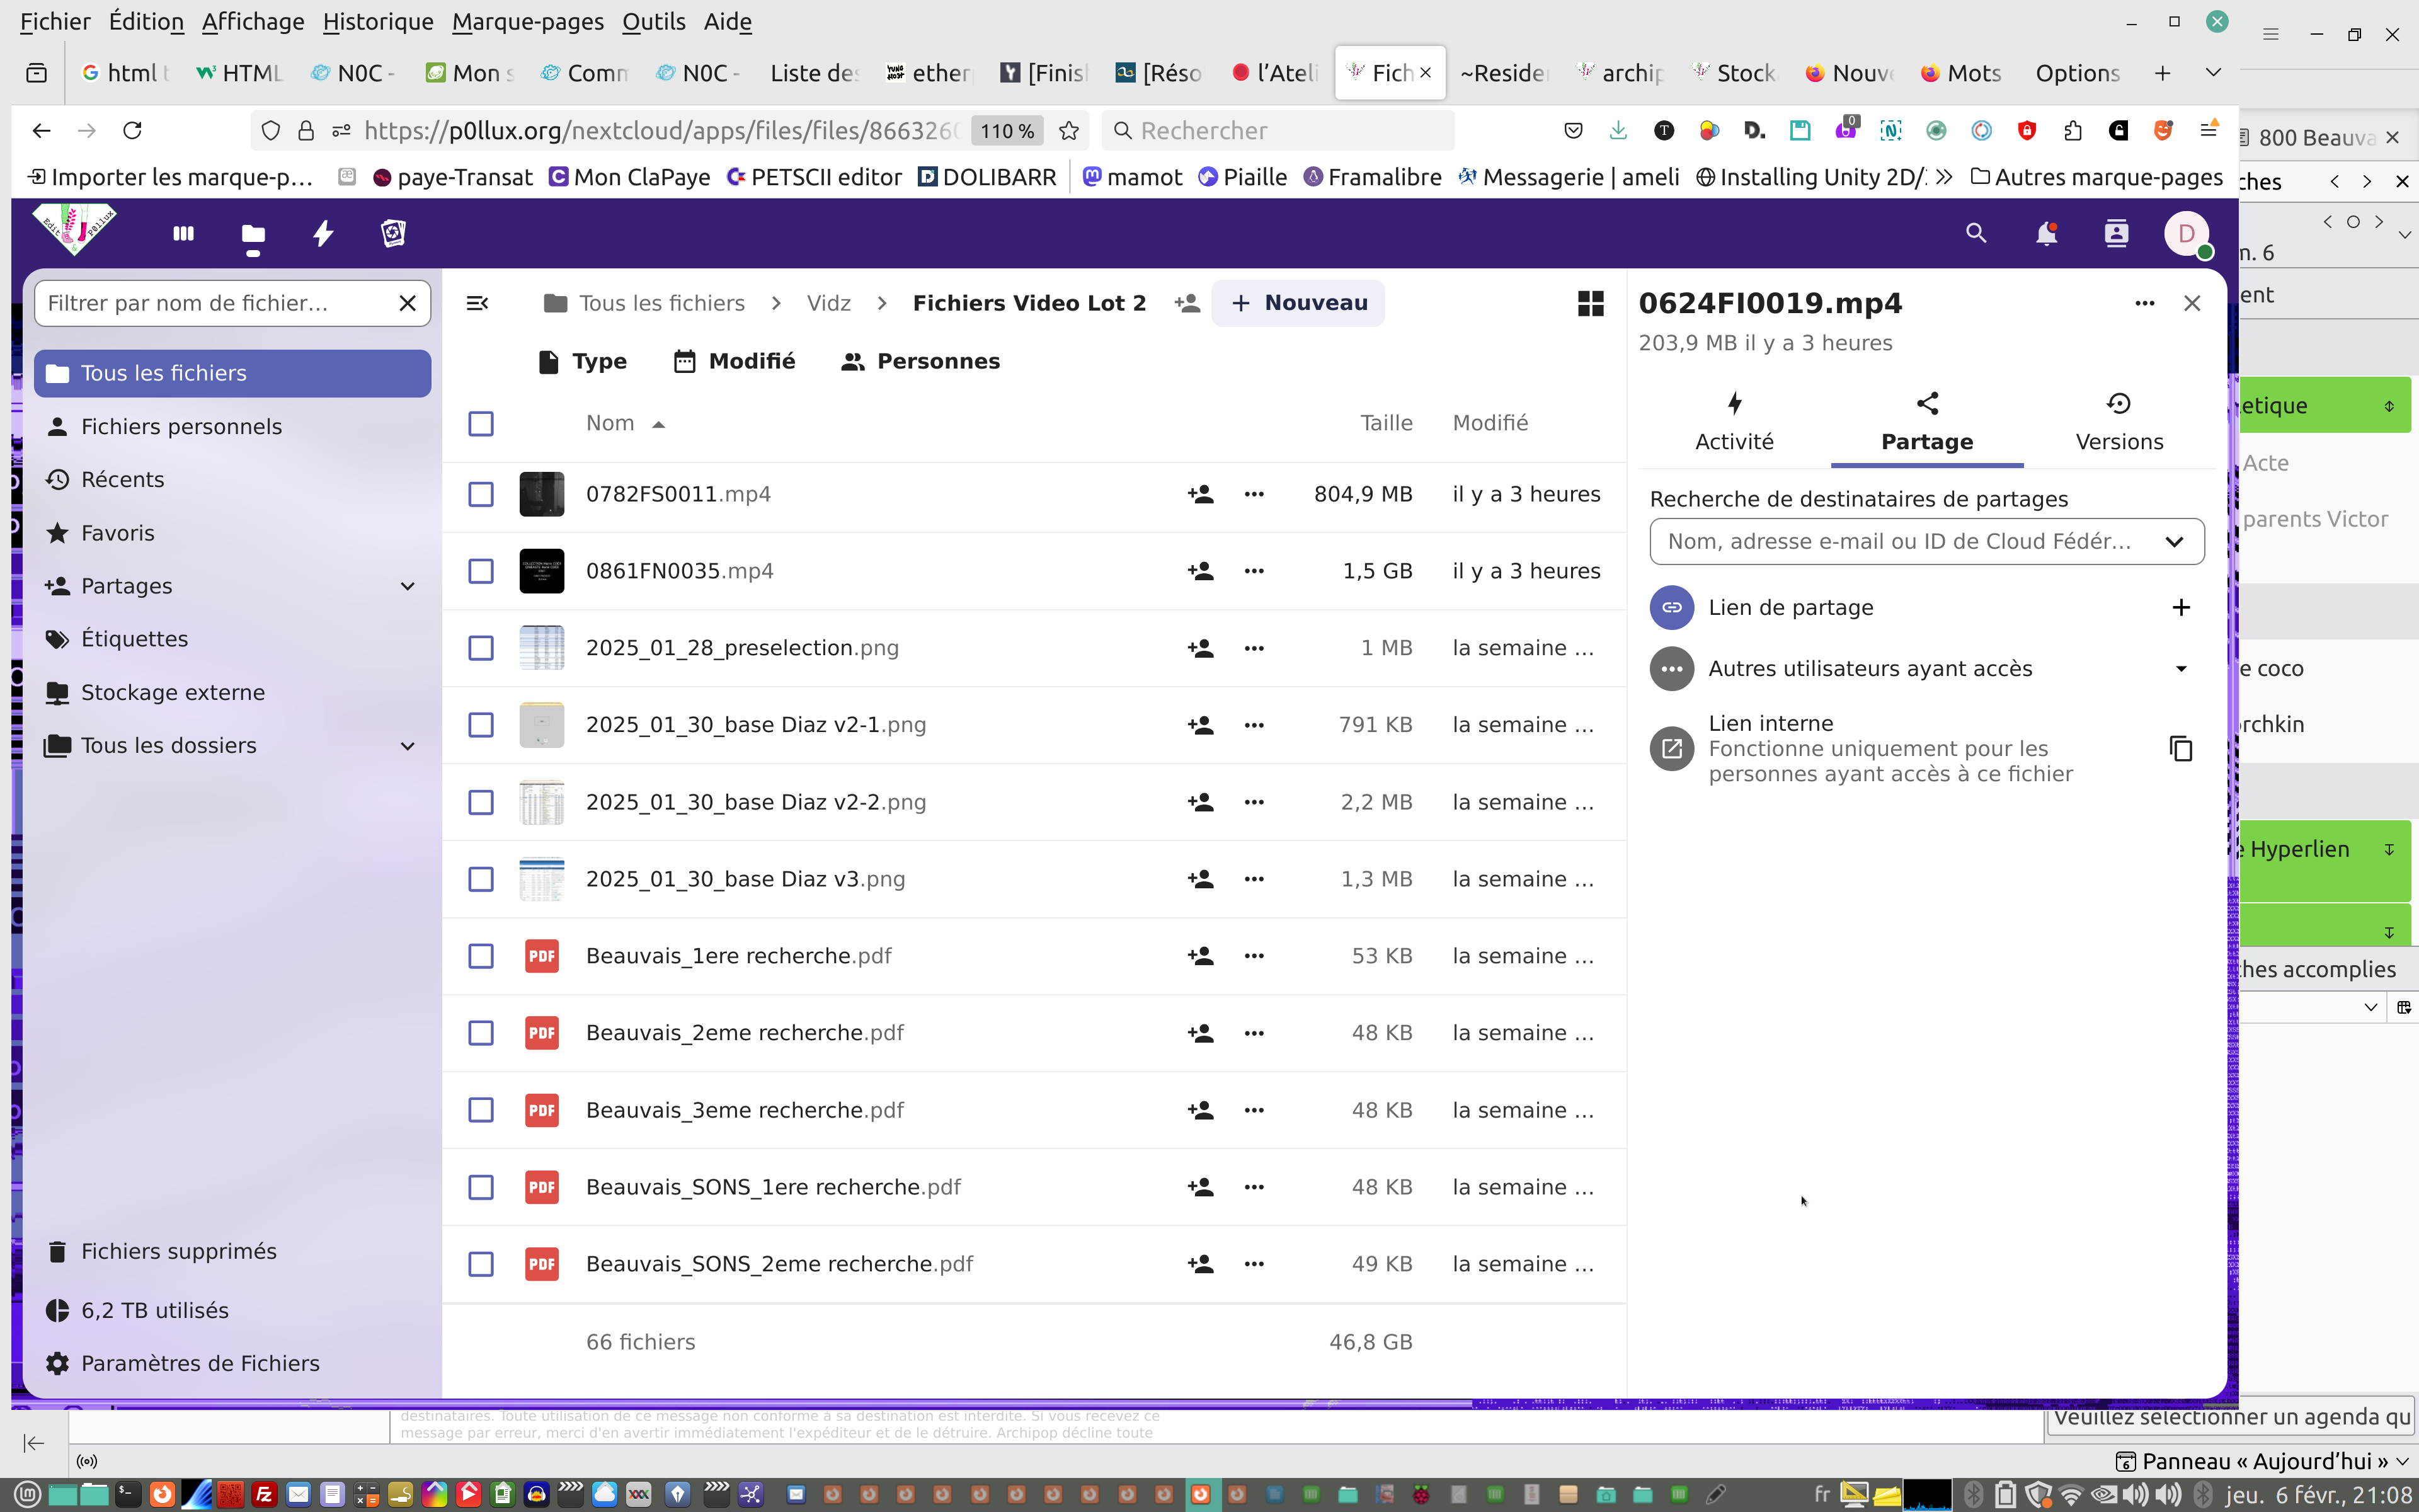Open the Nextcloud notifications bell
The image size is (2419, 1512).
tap(2045, 234)
